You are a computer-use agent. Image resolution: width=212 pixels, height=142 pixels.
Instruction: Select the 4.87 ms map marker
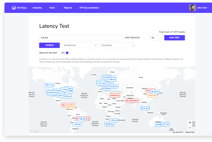60,96
